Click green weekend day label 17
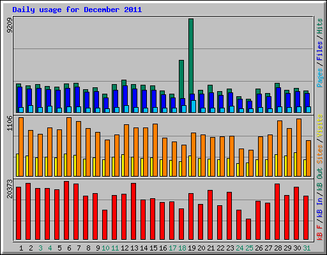The image size is (327, 255). coord(172,248)
